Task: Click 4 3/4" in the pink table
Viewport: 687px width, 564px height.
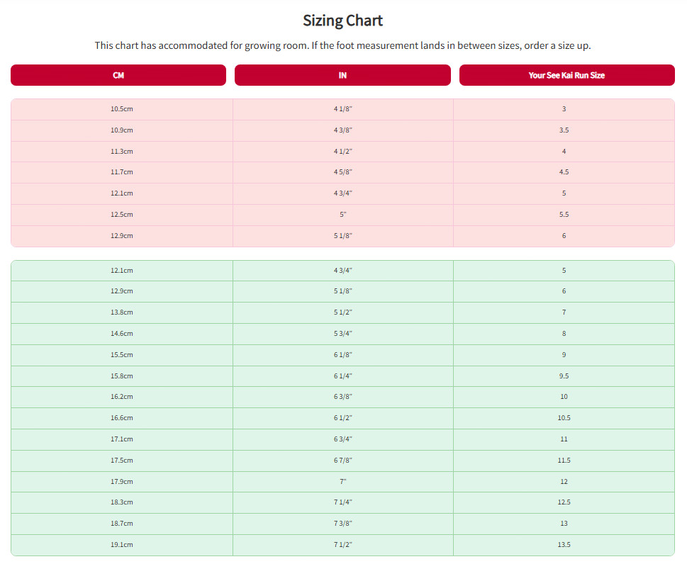Action: [x=343, y=193]
